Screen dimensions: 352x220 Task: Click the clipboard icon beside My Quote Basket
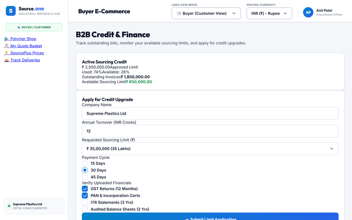click(6, 46)
